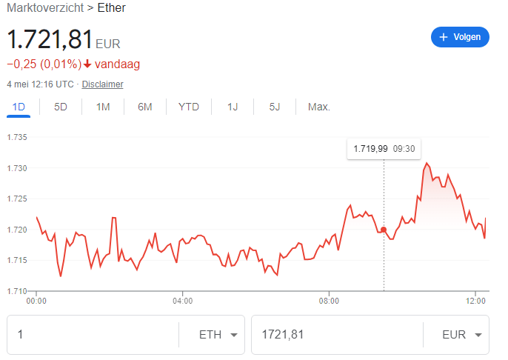The width and height of the screenshot is (508, 360).
Task: Open the EUR currency dropdown arrow
Action: pos(478,335)
